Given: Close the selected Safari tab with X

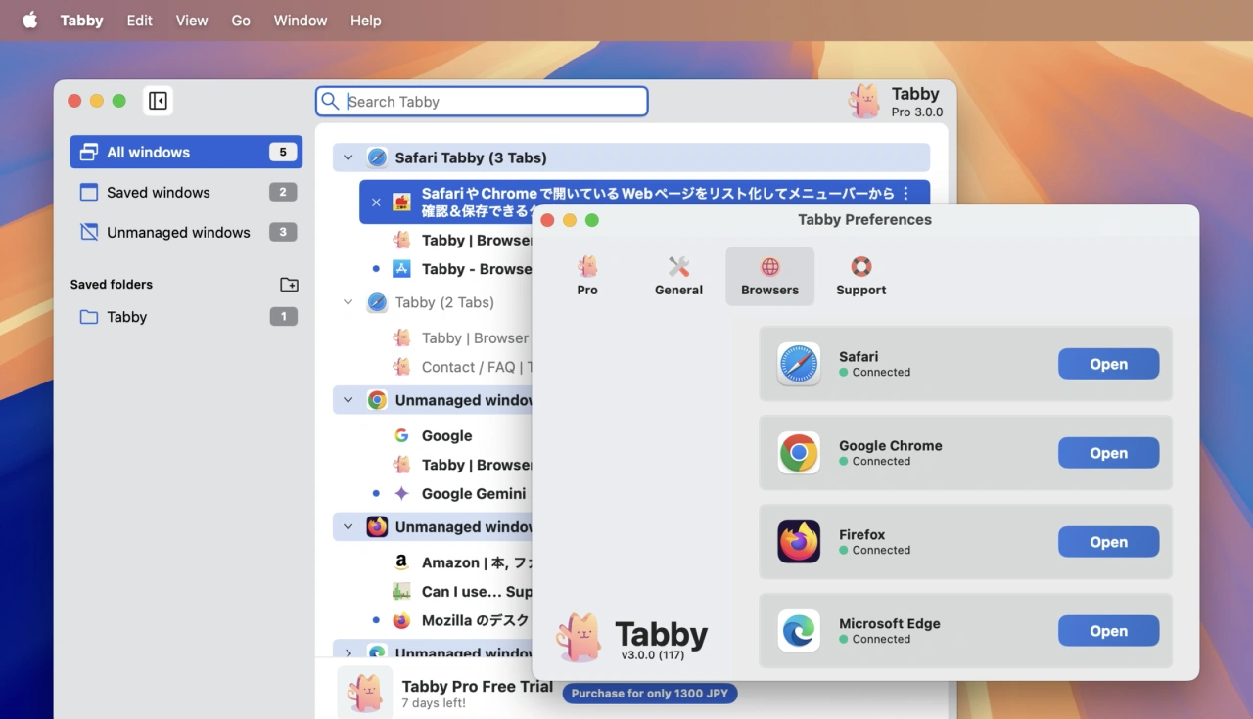Looking at the screenshot, I should tap(376, 202).
